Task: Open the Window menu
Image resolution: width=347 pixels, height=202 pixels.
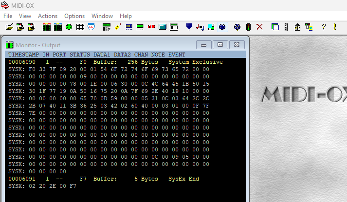Action: click(102, 16)
